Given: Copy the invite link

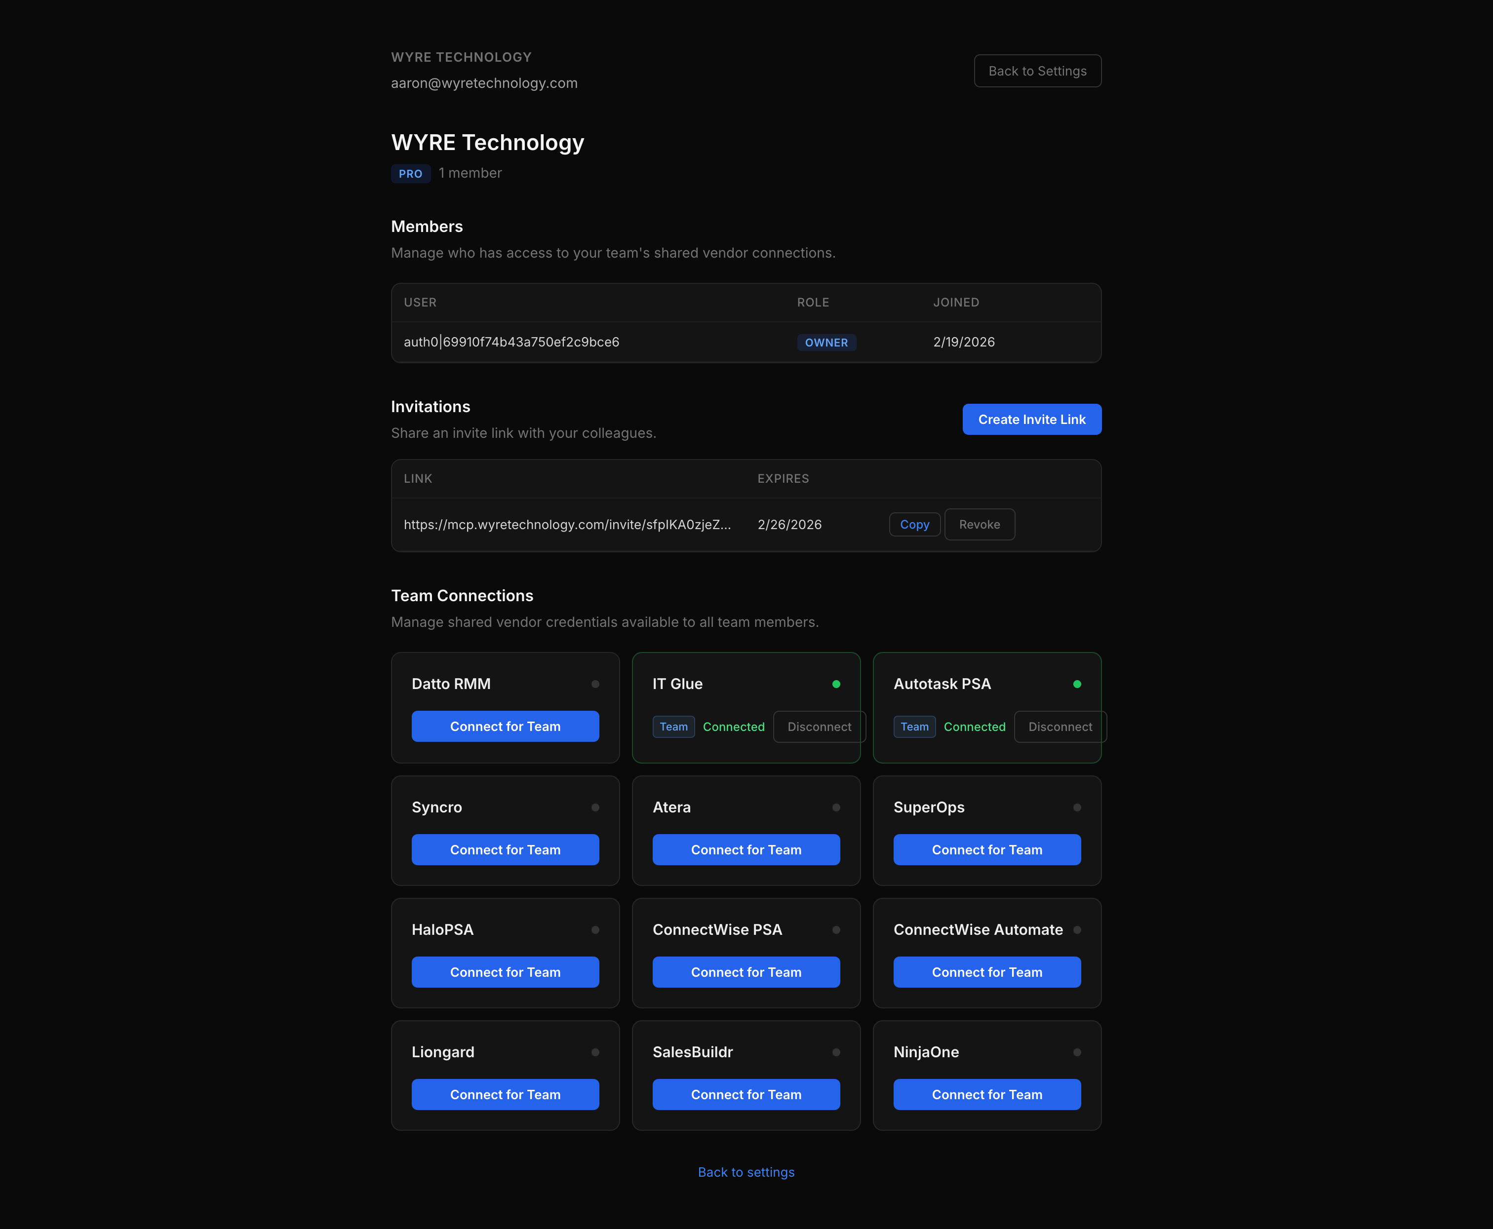Looking at the screenshot, I should pyautogui.click(x=914, y=524).
